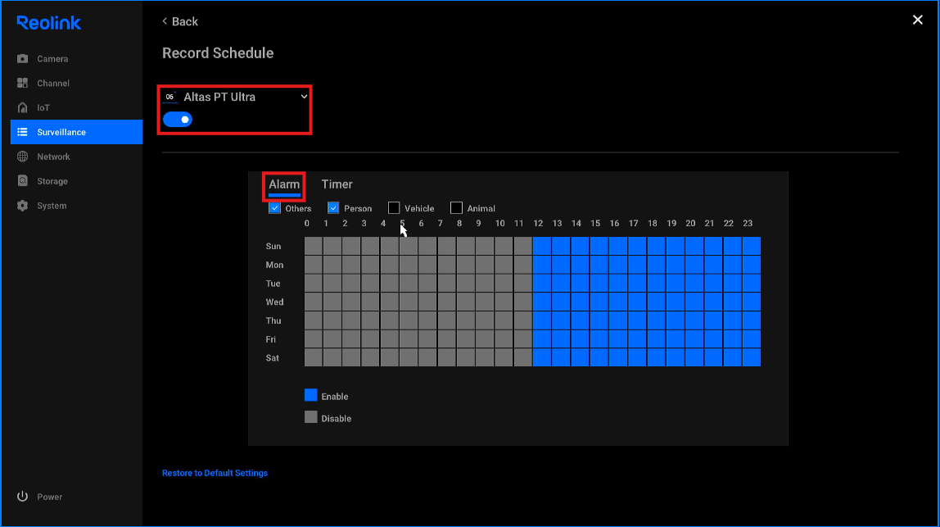Click the Surveillance list icon

click(23, 132)
